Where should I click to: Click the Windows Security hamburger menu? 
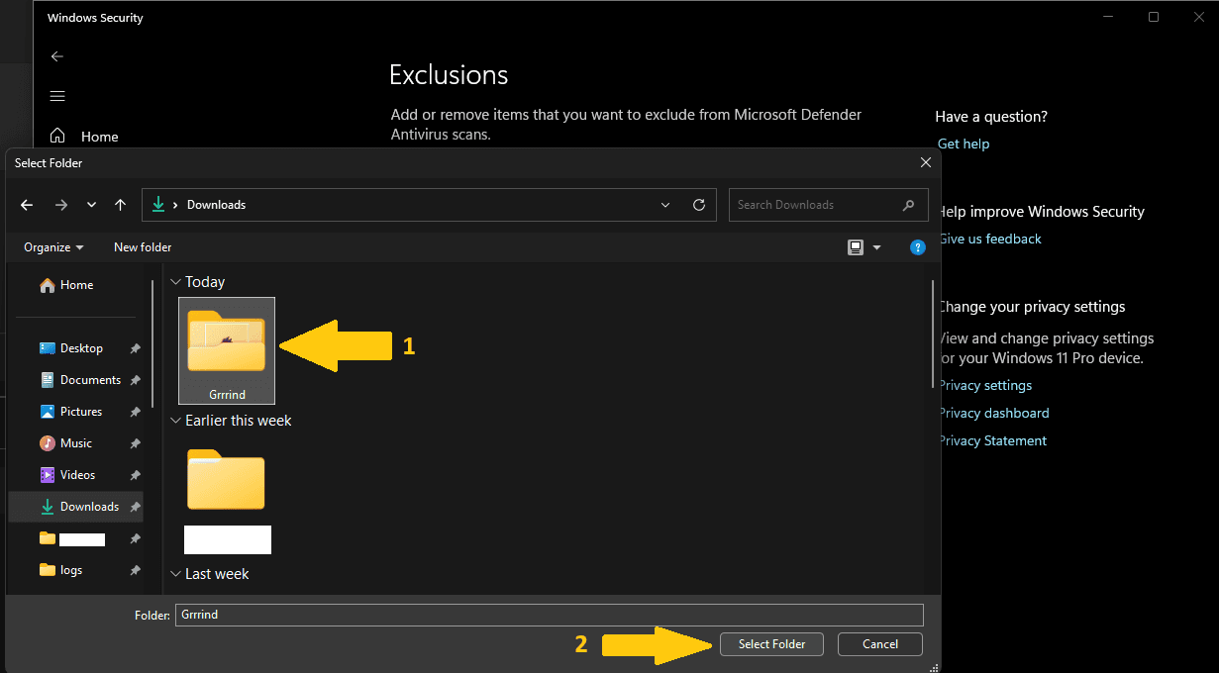tap(57, 96)
